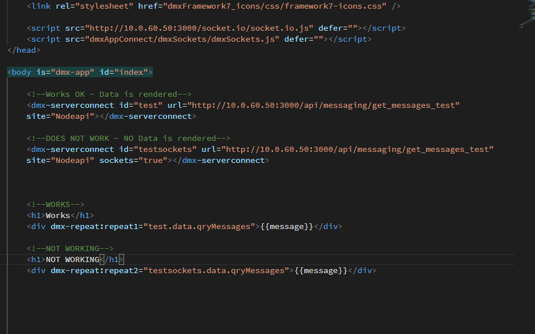
Task: Click the rel="stylesheet" attribute value
Action: (104, 6)
